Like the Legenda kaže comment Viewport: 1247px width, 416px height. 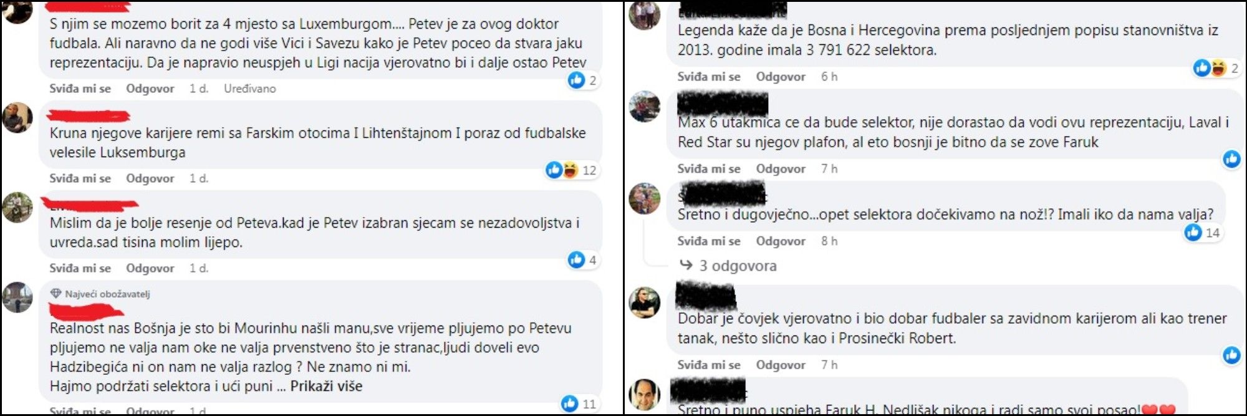(x=709, y=77)
